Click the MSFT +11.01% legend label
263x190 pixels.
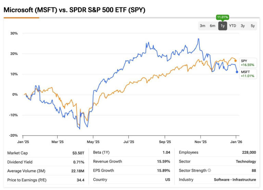click(248, 74)
